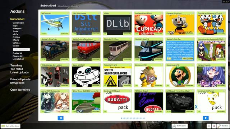Open Sligwolf's Blue-X12 train thumbnail
Screen dimensions: 230x129
tap(148, 51)
